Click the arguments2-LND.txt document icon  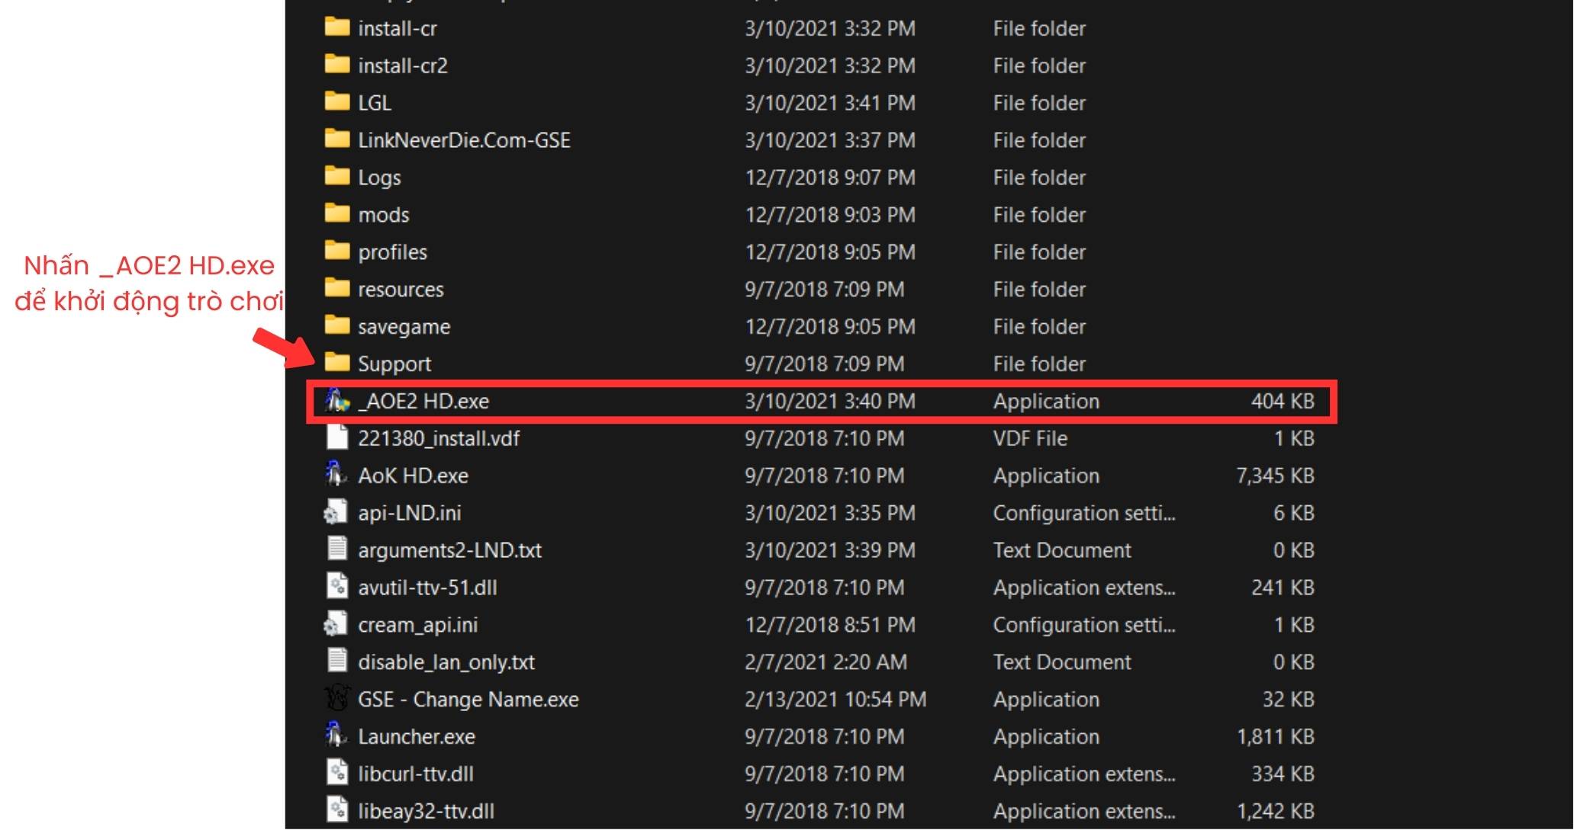pyautogui.click(x=336, y=550)
